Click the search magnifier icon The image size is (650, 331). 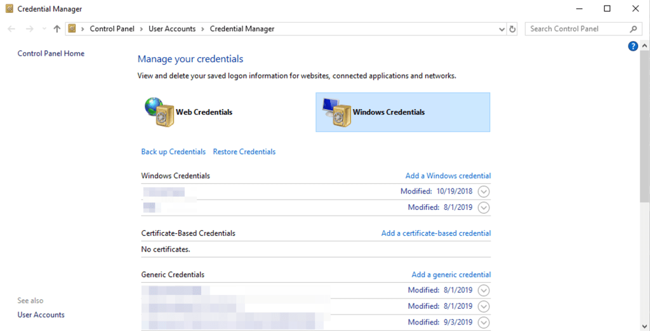click(633, 29)
